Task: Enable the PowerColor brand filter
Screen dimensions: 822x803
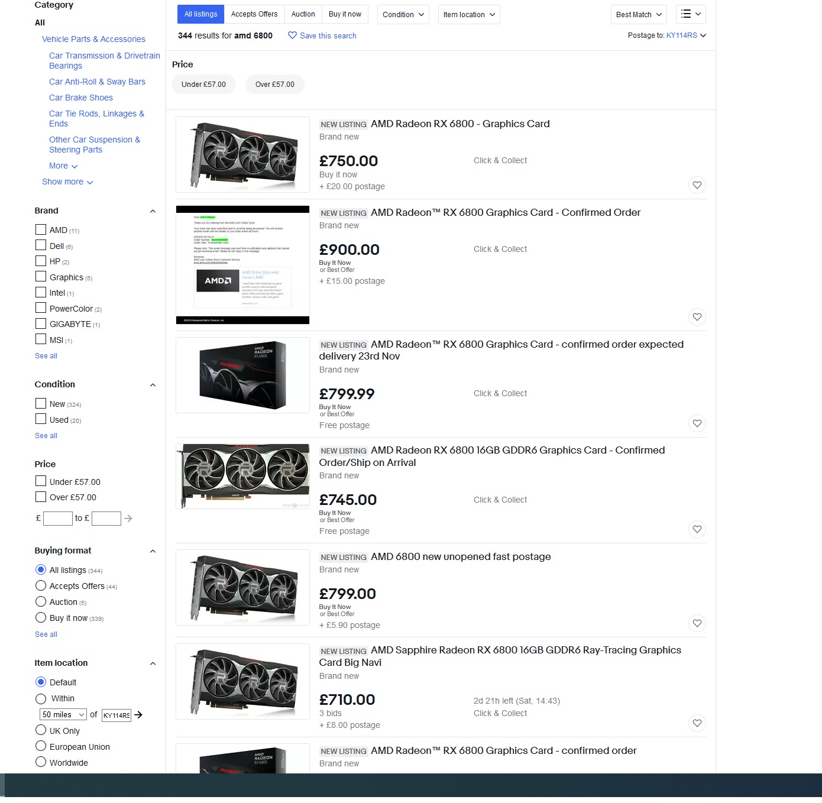Action: [41, 308]
